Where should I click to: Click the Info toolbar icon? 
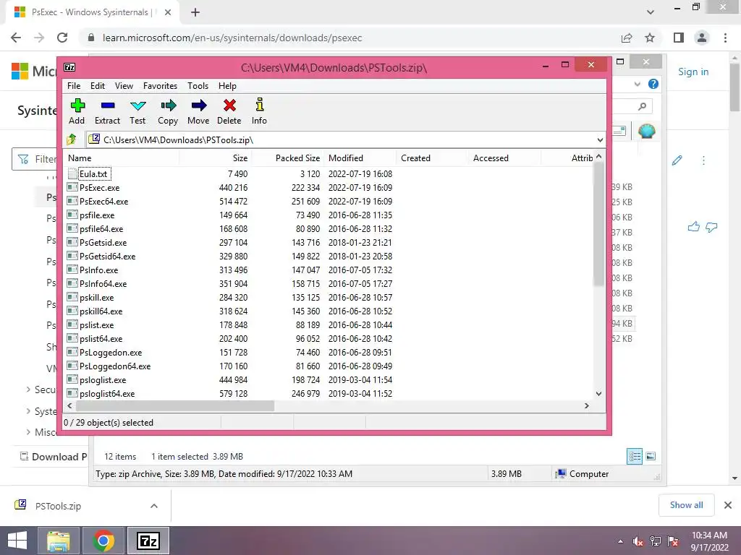(260, 105)
